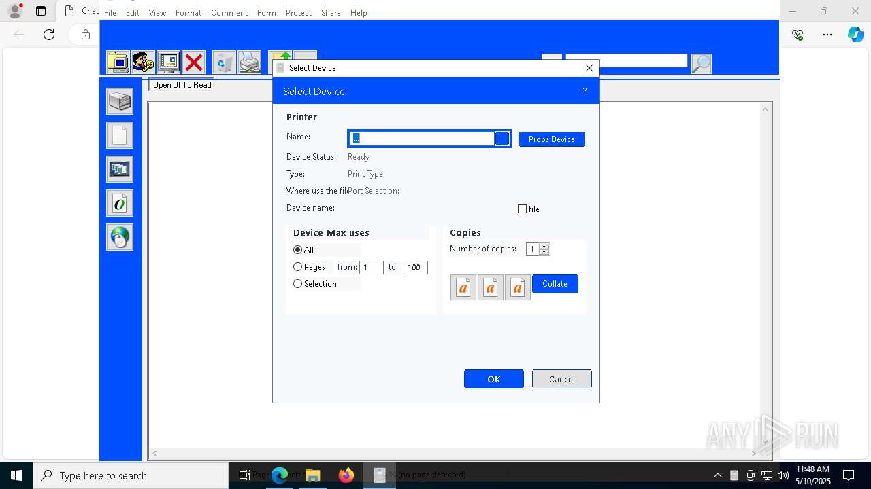Click the Cancel button
871x489 pixels.
[562, 379]
